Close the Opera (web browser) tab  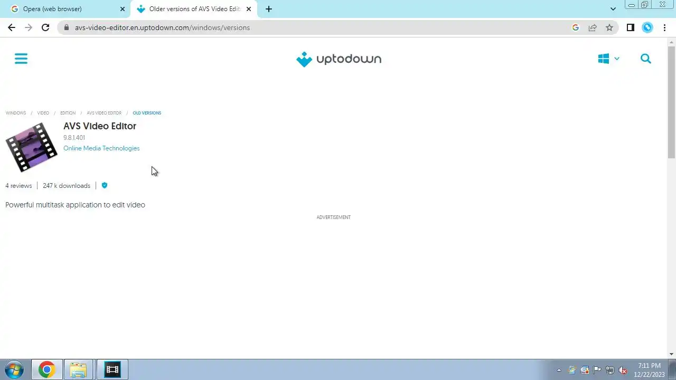(123, 9)
